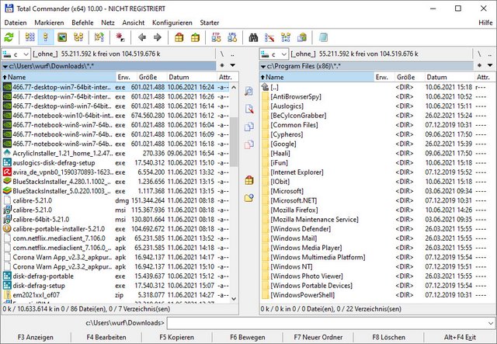Click the F7 Neuer Ordner button

318,337
